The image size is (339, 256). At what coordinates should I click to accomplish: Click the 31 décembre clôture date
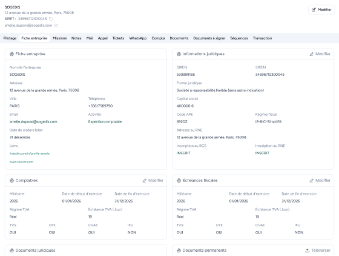(x=20, y=137)
